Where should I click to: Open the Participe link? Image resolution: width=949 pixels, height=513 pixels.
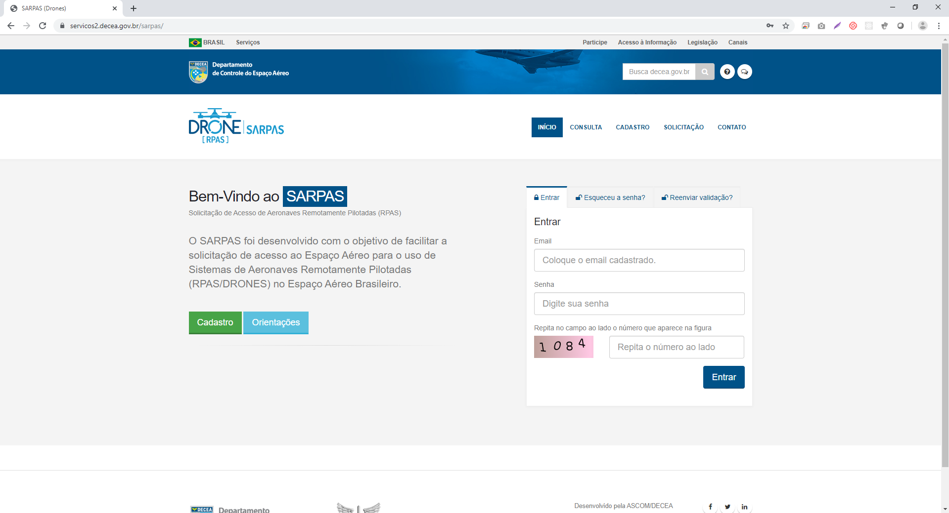(x=595, y=42)
